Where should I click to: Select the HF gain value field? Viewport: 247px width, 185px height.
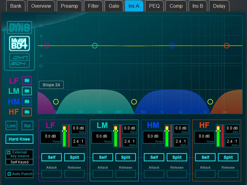point(232,129)
